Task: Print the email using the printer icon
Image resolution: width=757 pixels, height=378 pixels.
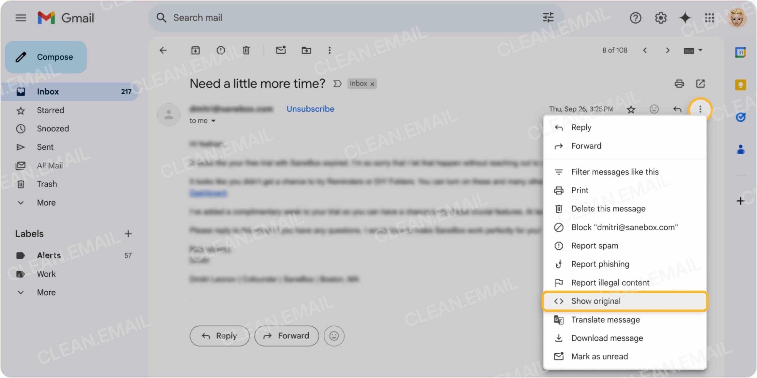Action: pos(679,84)
